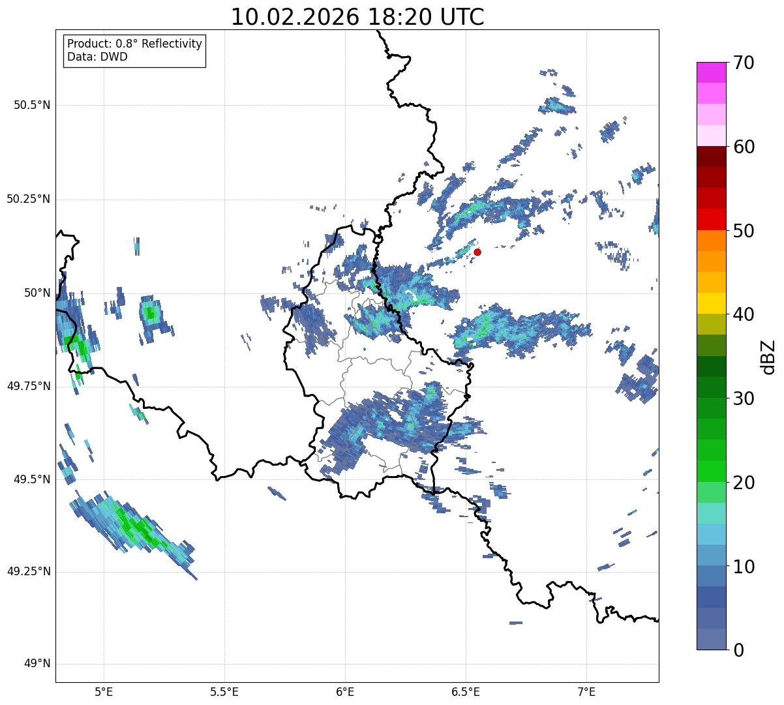Click the 49.75°N latitude label
The height and width of the screenshot is (705, 784).
click(x=28, y=386)
